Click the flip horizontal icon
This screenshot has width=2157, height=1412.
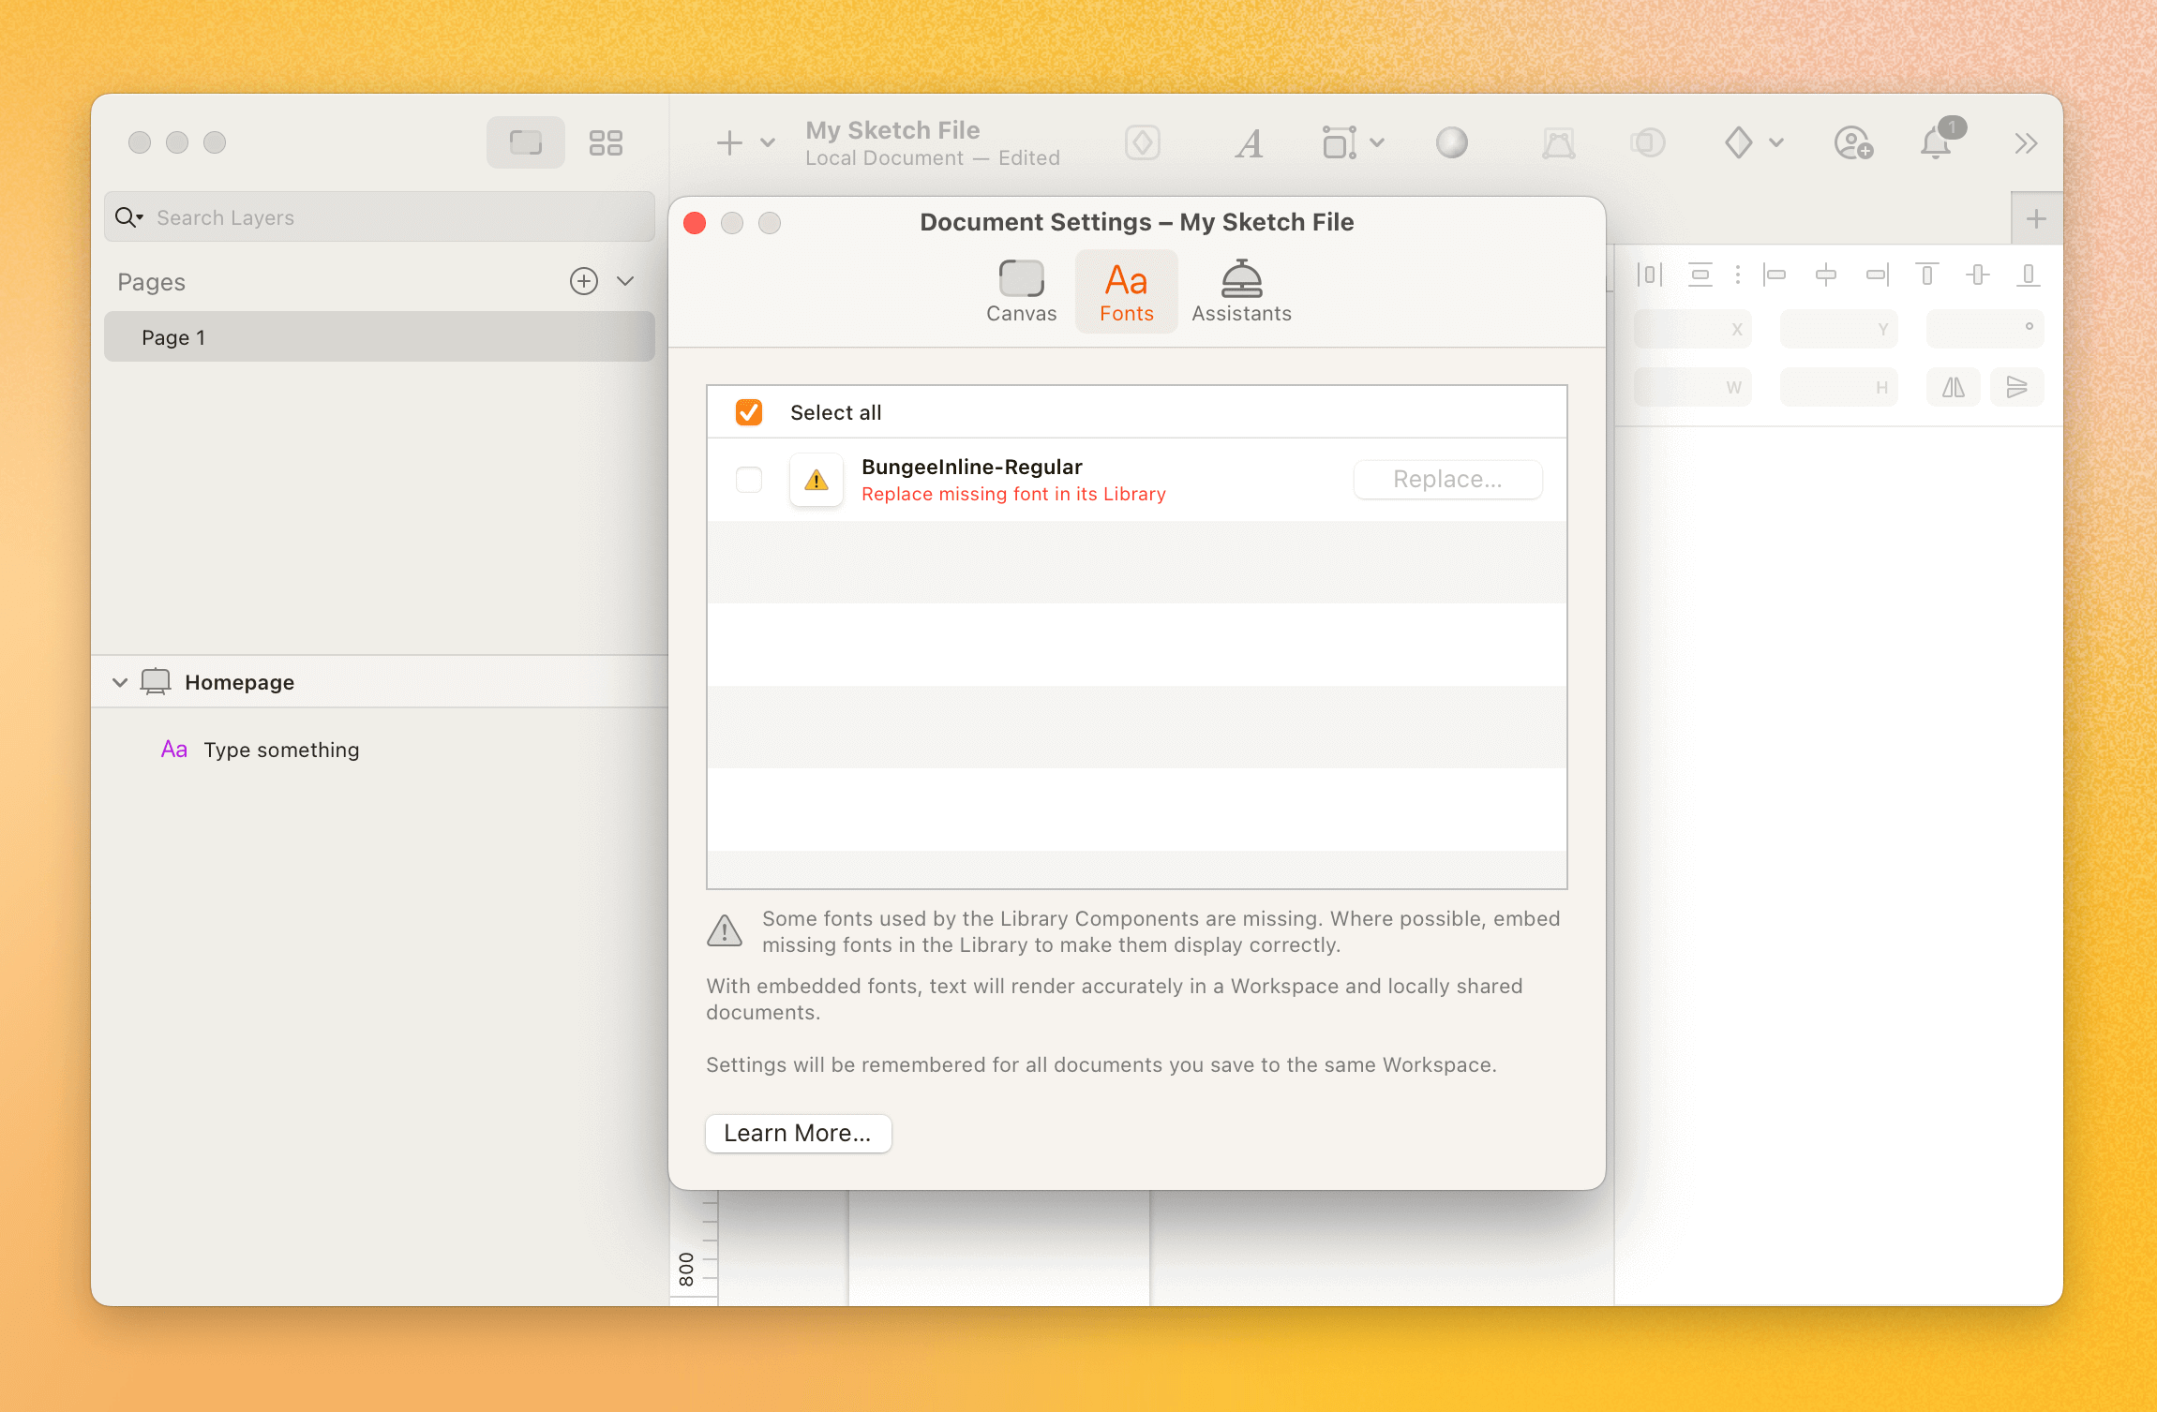point(1954,387)
